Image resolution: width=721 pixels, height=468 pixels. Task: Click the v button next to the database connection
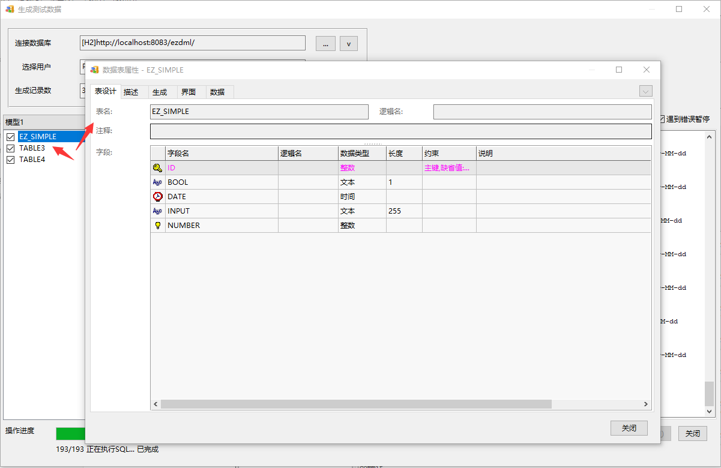(x=349, y=43)
